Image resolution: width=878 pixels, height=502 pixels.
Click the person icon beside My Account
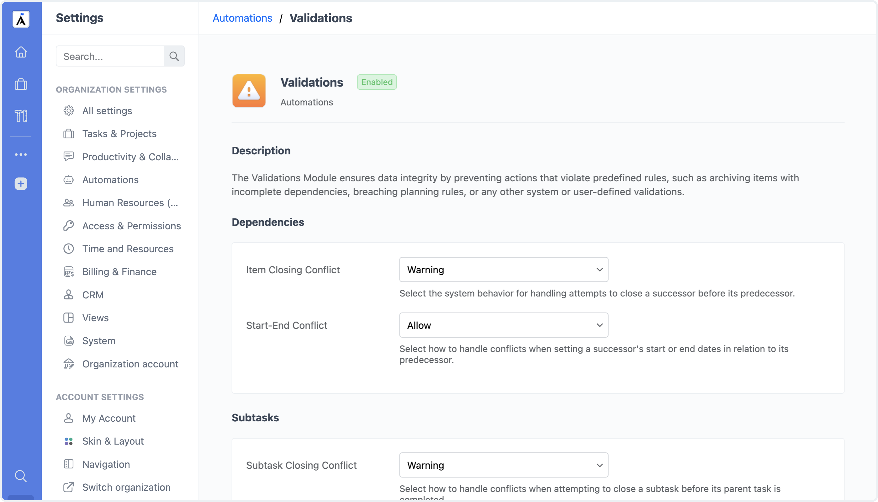point(69,418)
